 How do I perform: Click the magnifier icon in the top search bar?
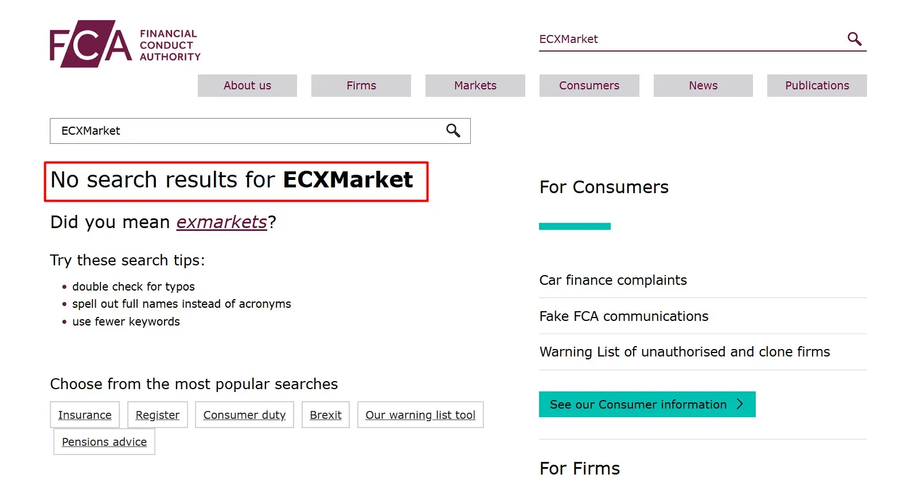click(854, 38)
